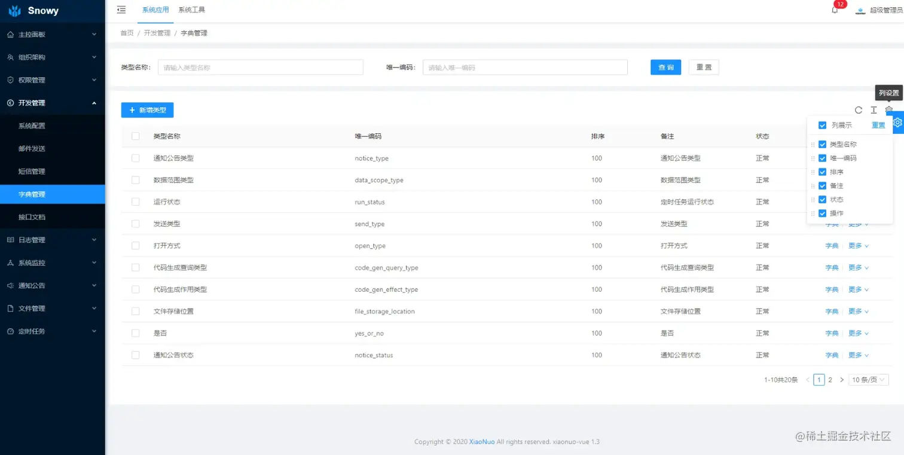
Task: Open the notification bell with badge 12
Action: click(x=835, y=10)
